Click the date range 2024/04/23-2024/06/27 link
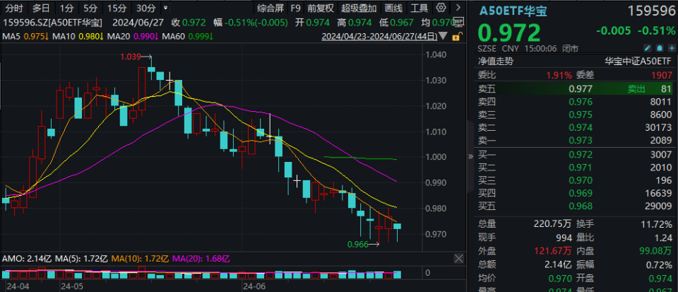678x292 pixels. pos(379,36)
